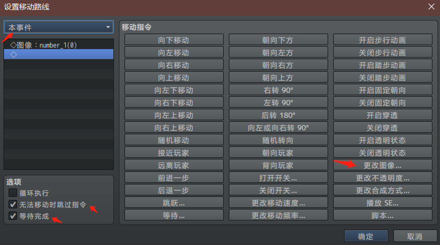Image resolution: width=440 pixels, height=245 pixels.
Task: Select 开启固定朝向 command
Action: pyautogui.click(x=383, y=90)
